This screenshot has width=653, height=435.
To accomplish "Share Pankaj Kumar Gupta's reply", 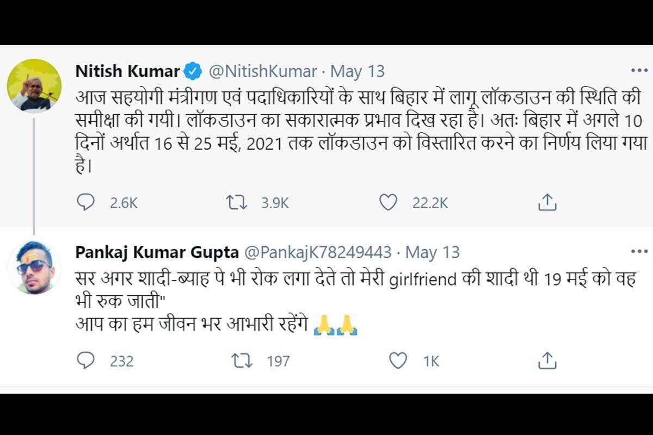I will pyautogui.click(x=547, y=361).
